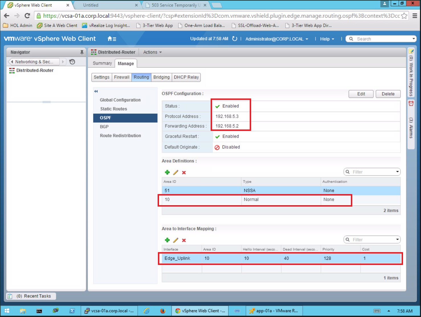Open Navigator history clock icon
This screenshot has height=317, width=421.
click(x=72, y=62)
